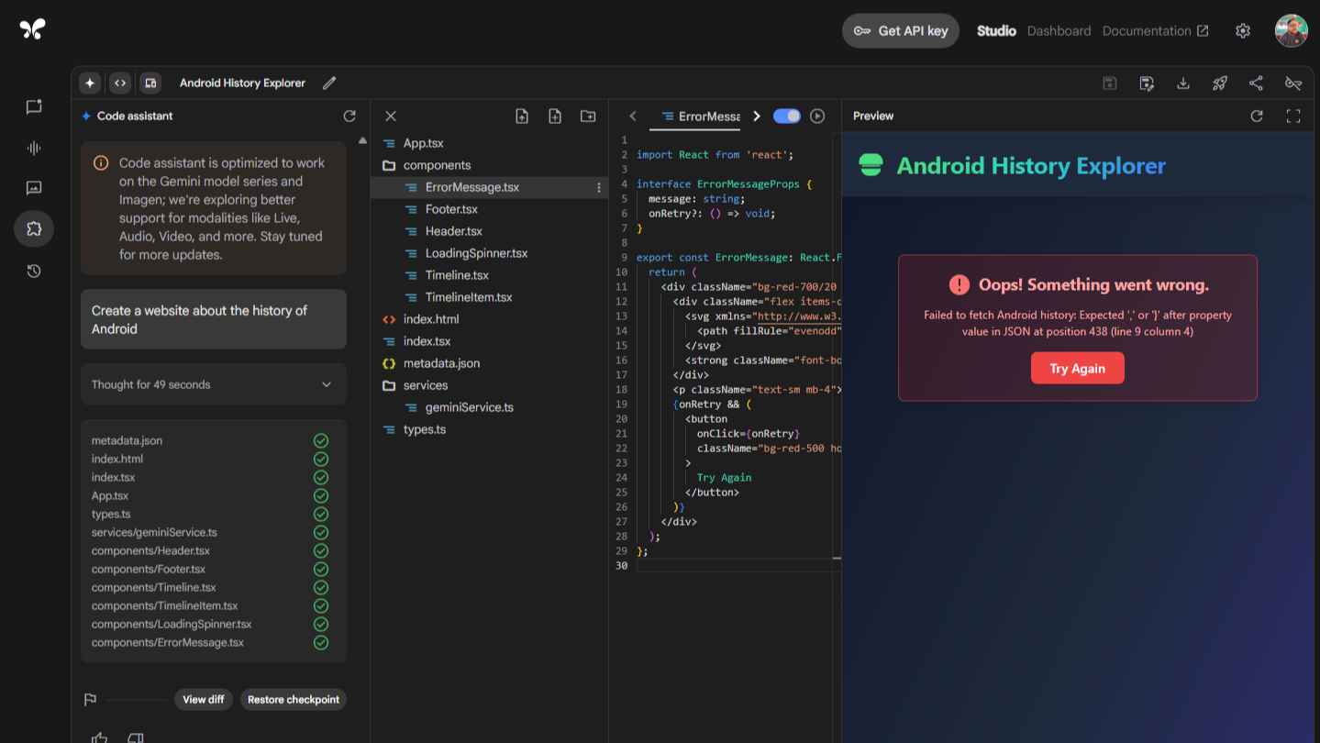Screen dimensions: 1320x743
Task: Open metadata.json in the file tree
Action: point(441,363)
